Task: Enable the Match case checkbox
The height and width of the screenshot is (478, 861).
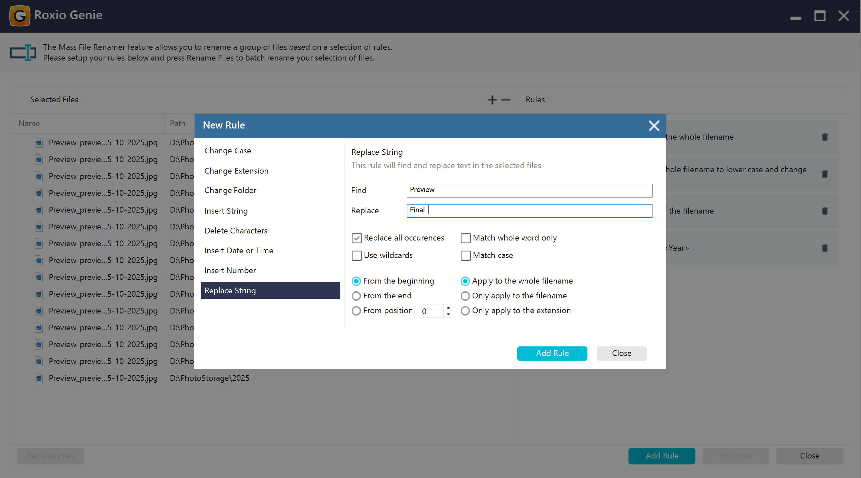Action: 465,256
